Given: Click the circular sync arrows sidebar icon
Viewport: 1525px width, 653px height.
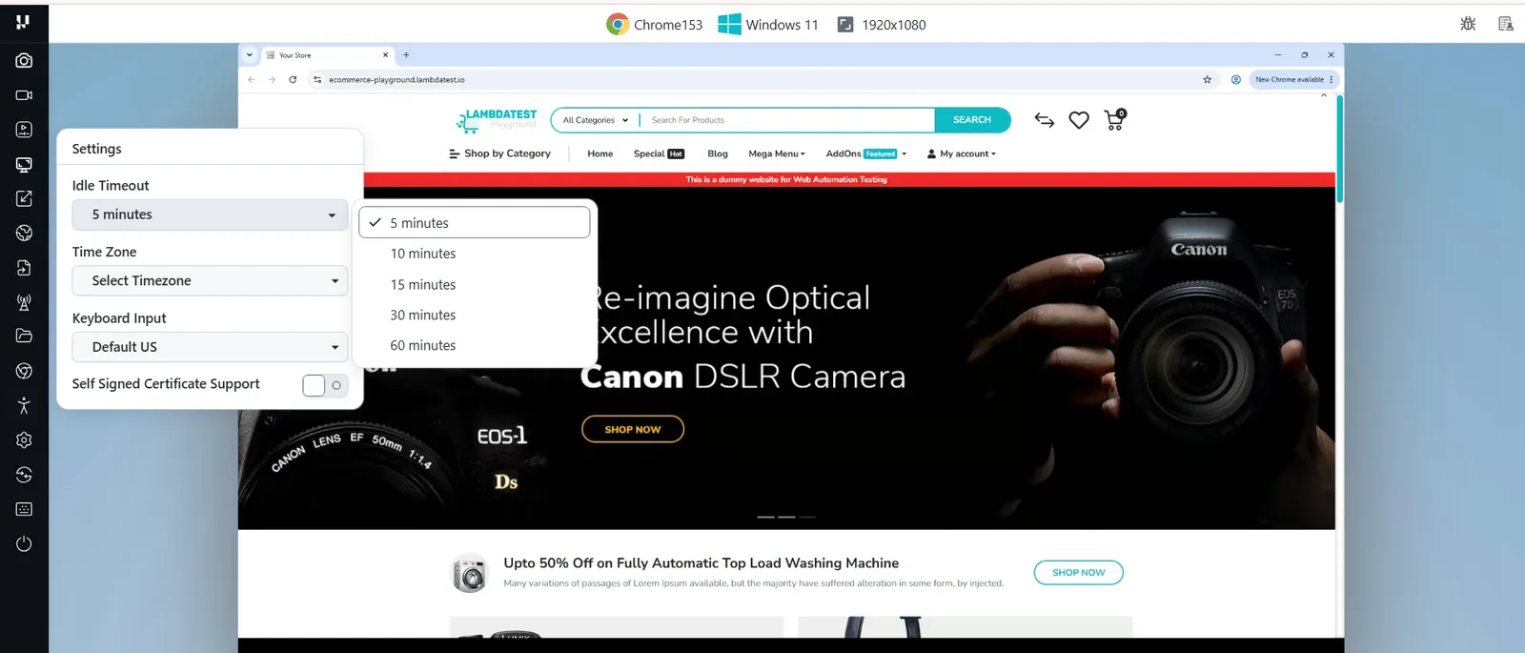Looking at the screenshot, I should point(24,475).
